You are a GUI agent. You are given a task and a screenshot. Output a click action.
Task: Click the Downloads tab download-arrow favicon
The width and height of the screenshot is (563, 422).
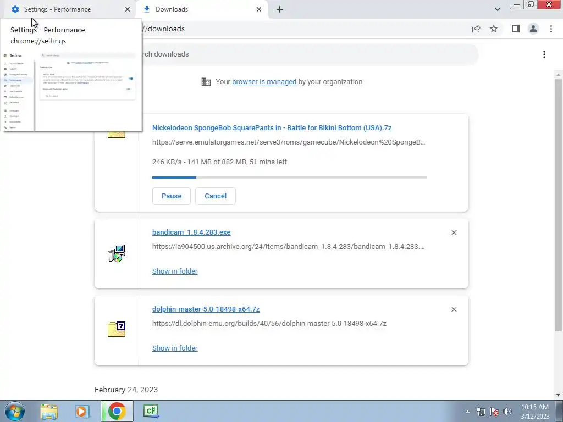coord(146,9)
